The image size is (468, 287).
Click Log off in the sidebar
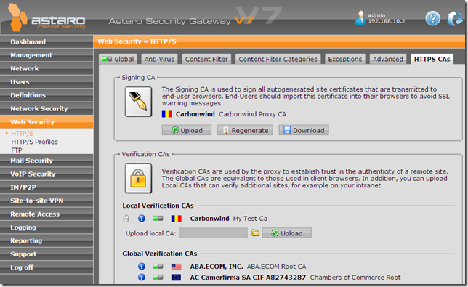click(47, 267)
